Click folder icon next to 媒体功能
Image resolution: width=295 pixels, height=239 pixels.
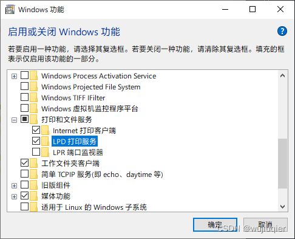click(34, 196)
